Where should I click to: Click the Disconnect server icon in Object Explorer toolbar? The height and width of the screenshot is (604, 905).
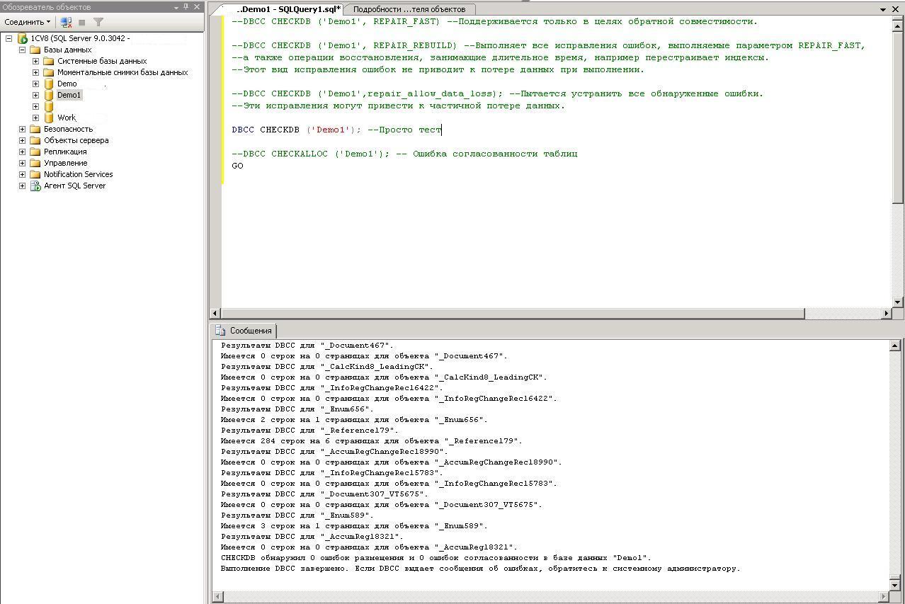pos(66,22)
